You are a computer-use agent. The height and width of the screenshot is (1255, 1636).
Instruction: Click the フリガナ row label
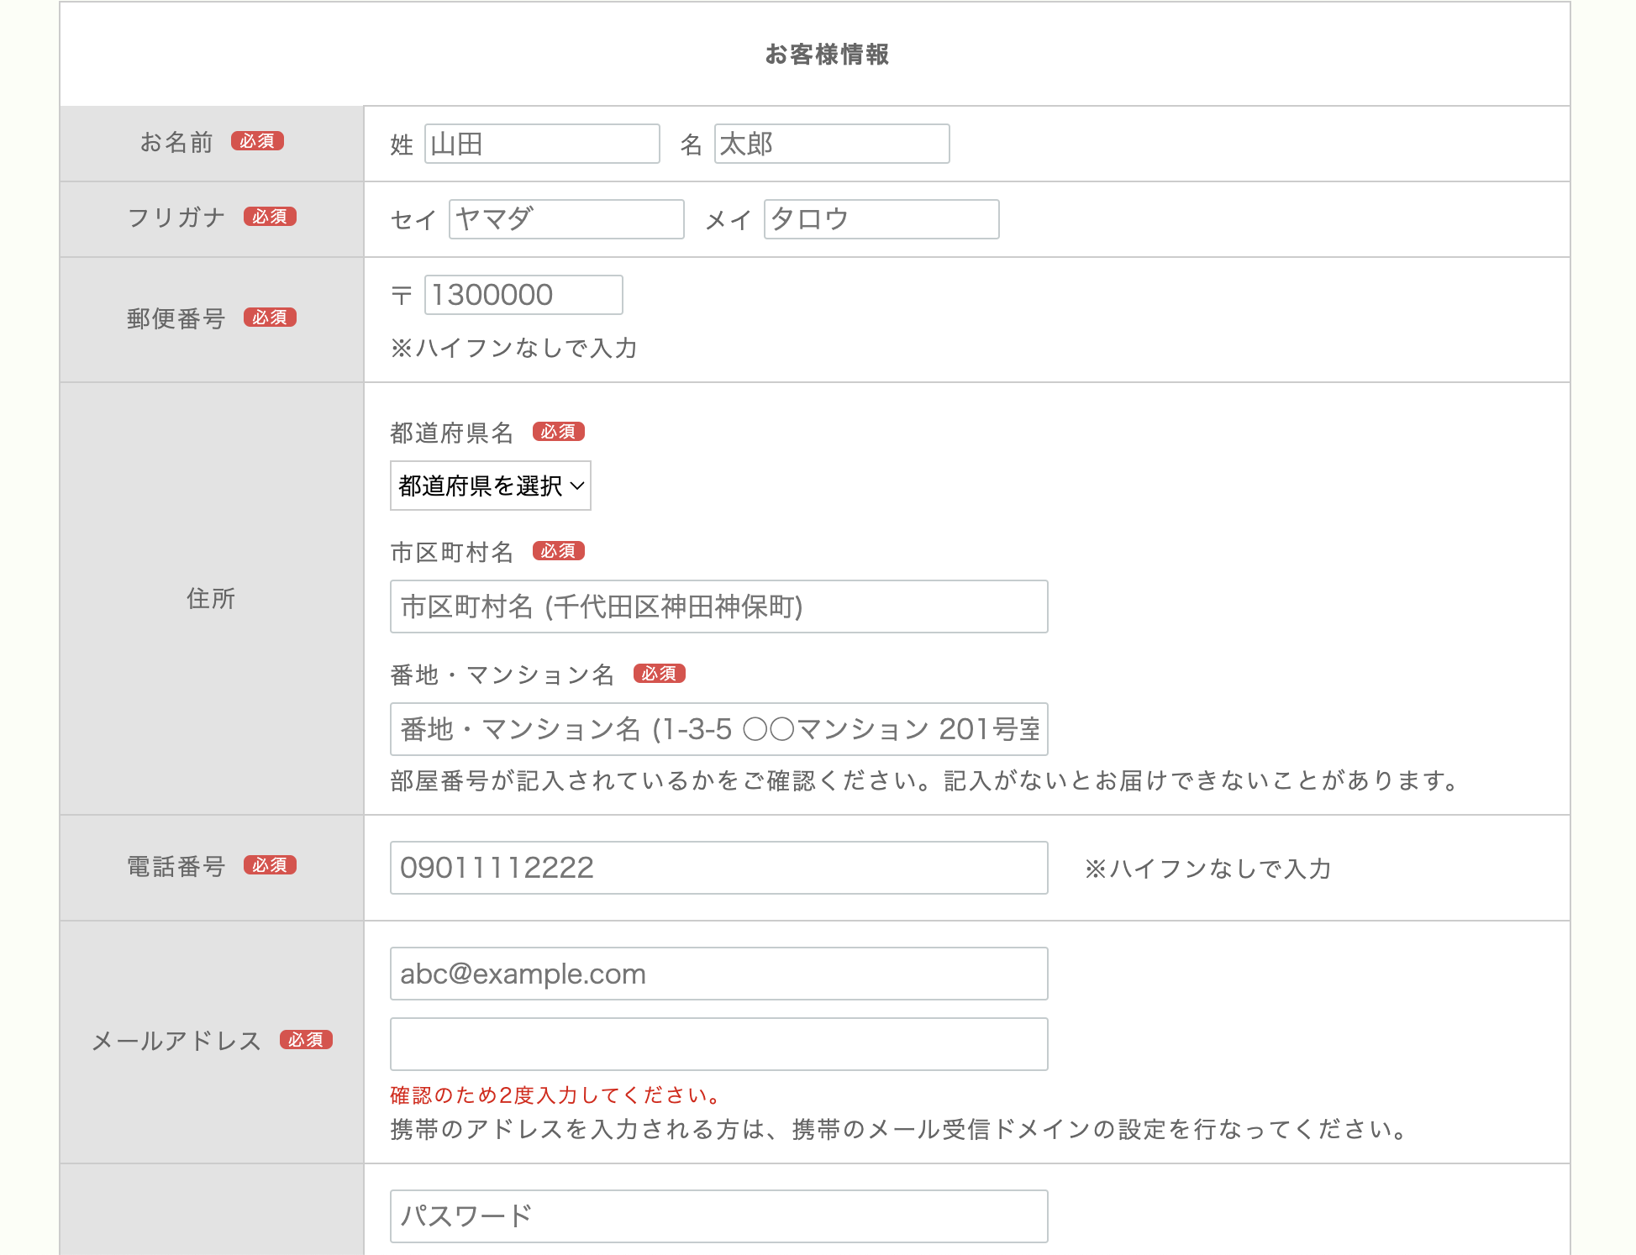176,218
